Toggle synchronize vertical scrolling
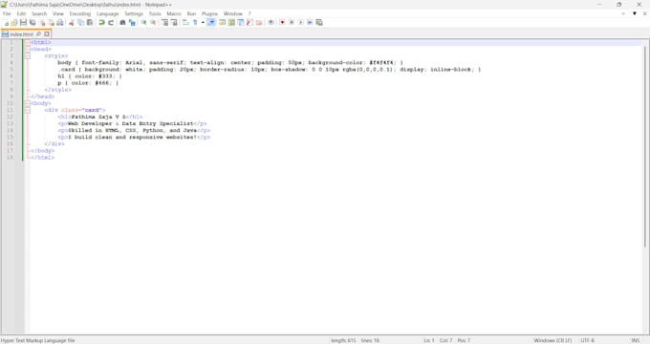650x344 pixels. point(165,22)
